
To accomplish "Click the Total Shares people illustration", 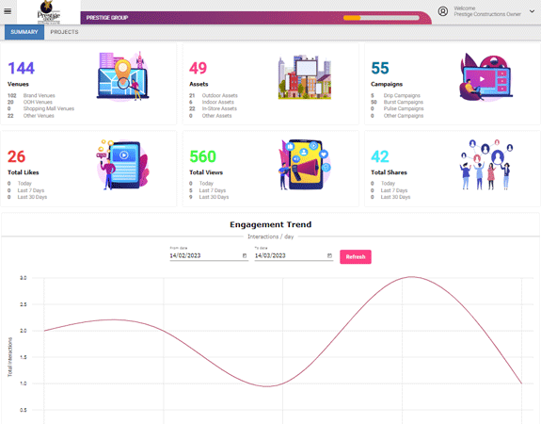I will coord(486,165).
